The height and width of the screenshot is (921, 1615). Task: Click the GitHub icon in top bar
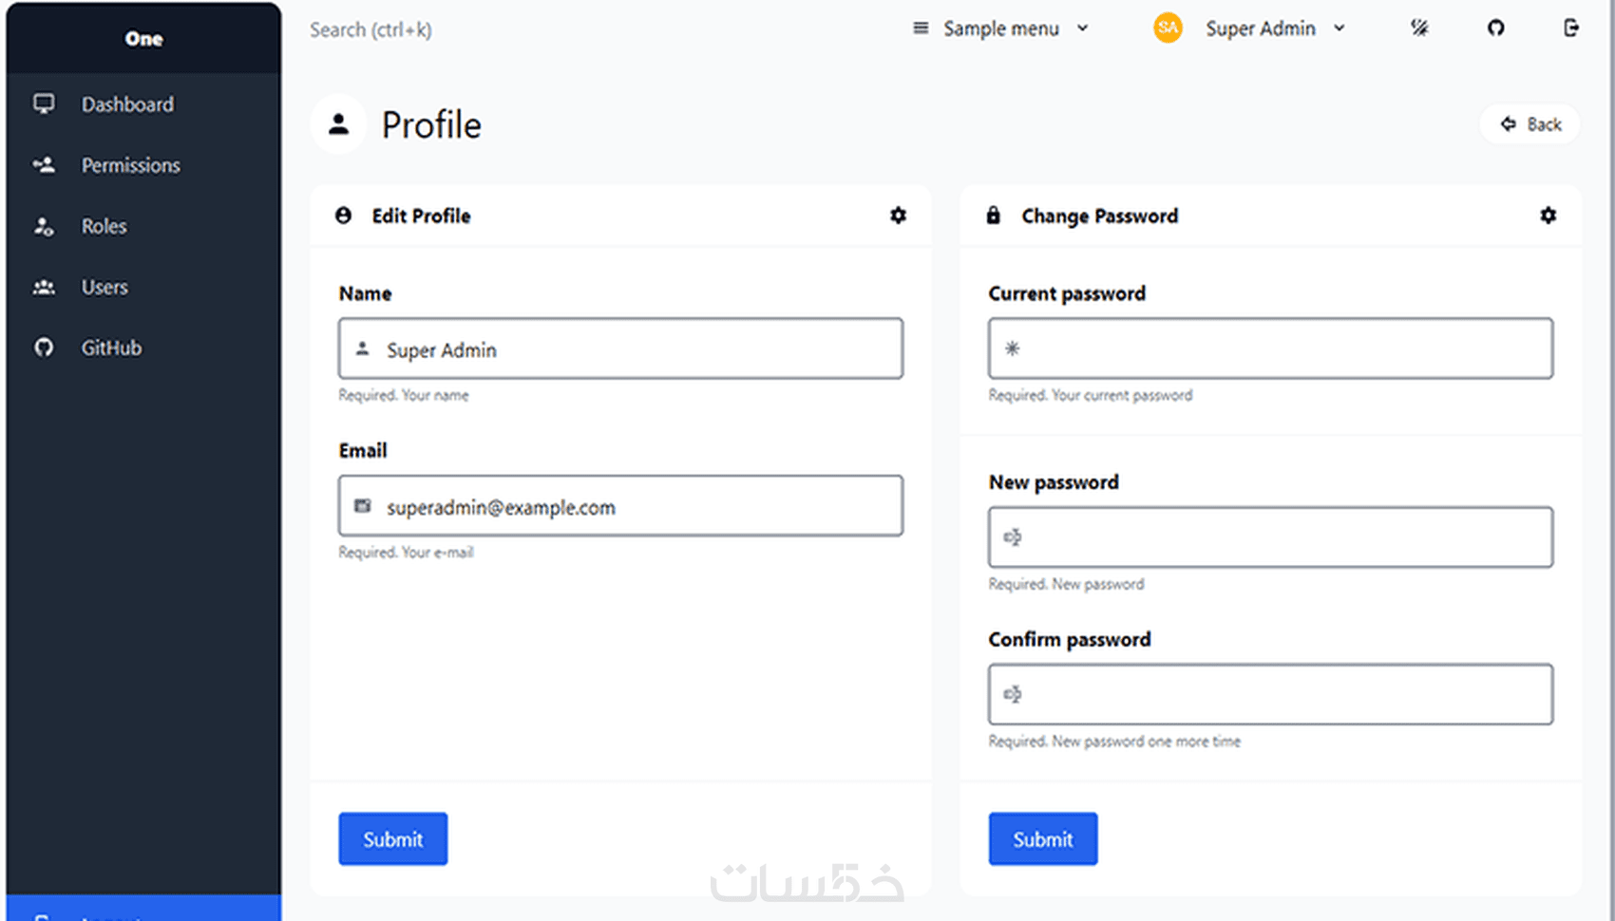(1495, 28)
